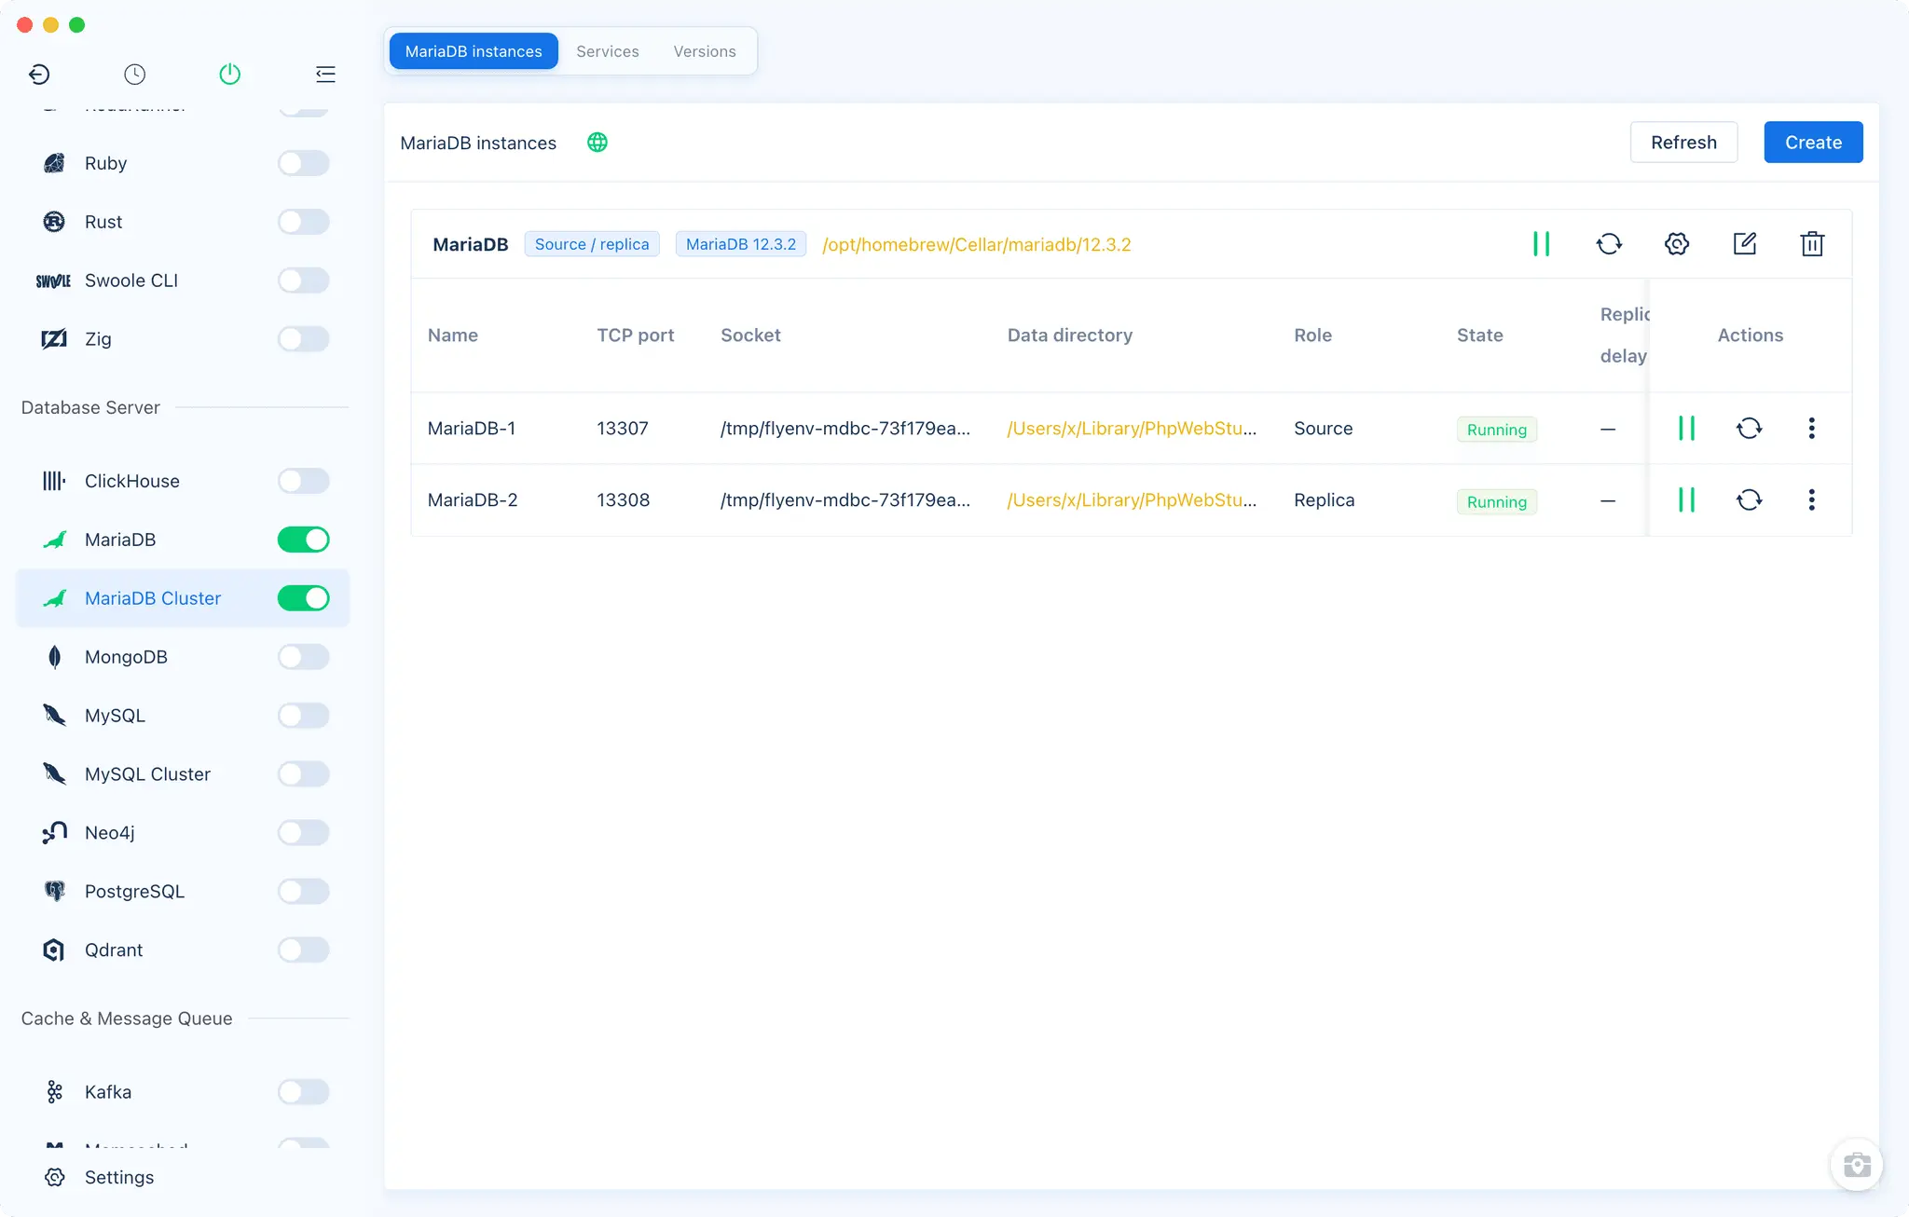Click the PostgreSQL elephant icon

pyautogui.click(x=54, y=892)
